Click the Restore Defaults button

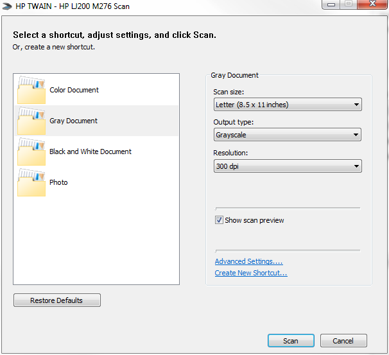(x=57, y=300)
